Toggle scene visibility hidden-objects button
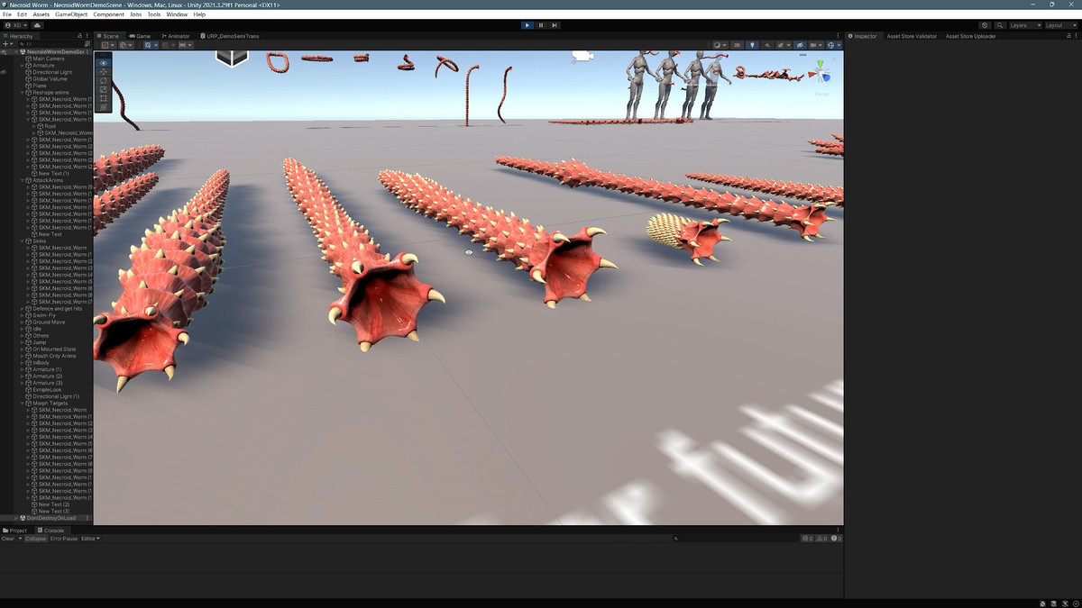The image size is (1082, 608). tap(800, 45)
